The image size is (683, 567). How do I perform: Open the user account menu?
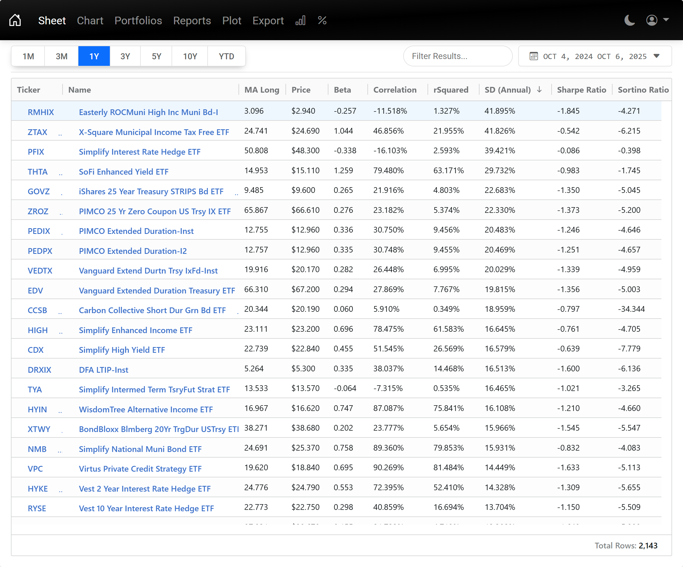[657, 20]
